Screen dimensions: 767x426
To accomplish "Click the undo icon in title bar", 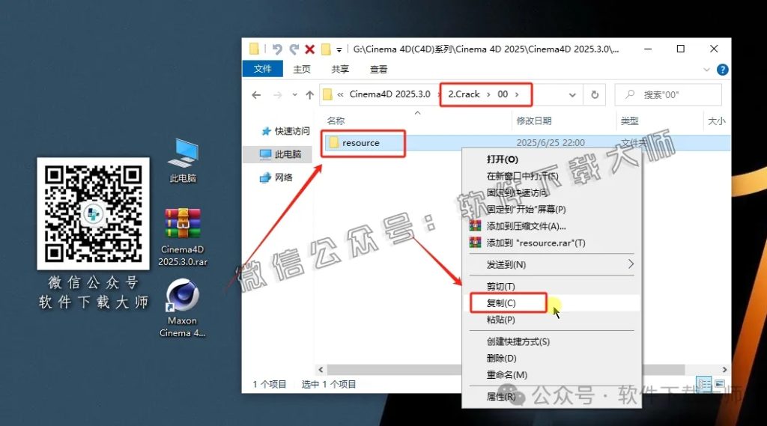I will point(277,49).
